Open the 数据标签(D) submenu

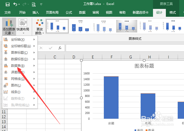coord(20,59)
